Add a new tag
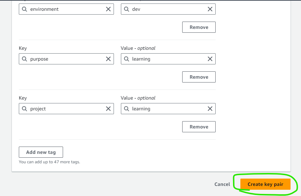This screenshot has width=301, height=196. [x=41, y=152]
